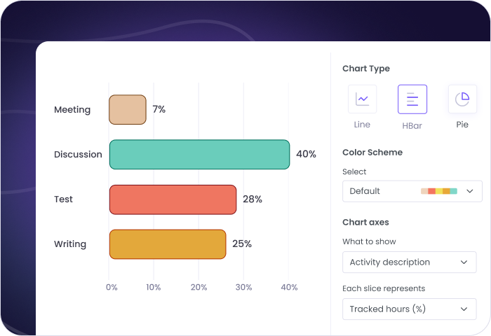Click the Line label under chart type

tap(362, 125)
